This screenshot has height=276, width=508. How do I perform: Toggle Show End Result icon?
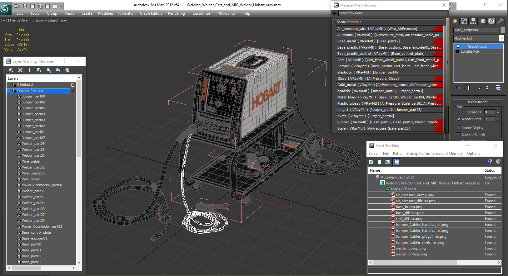[468, 88]
